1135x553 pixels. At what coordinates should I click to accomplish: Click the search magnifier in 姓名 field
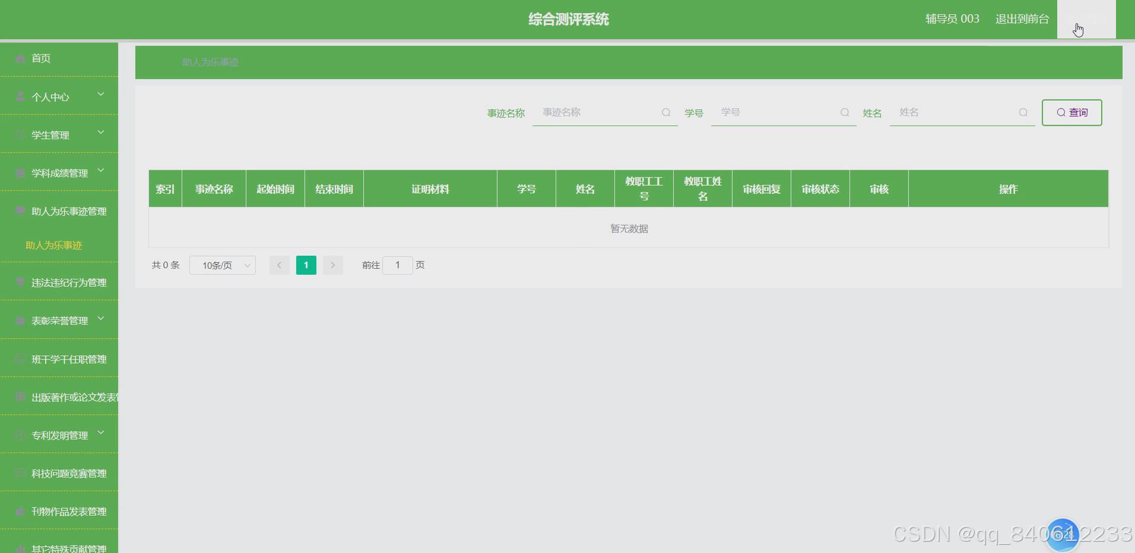1023,112
